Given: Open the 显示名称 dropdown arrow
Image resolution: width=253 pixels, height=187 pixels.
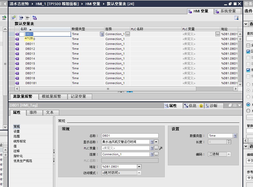Looking at the screenshot, I should 156,142.
